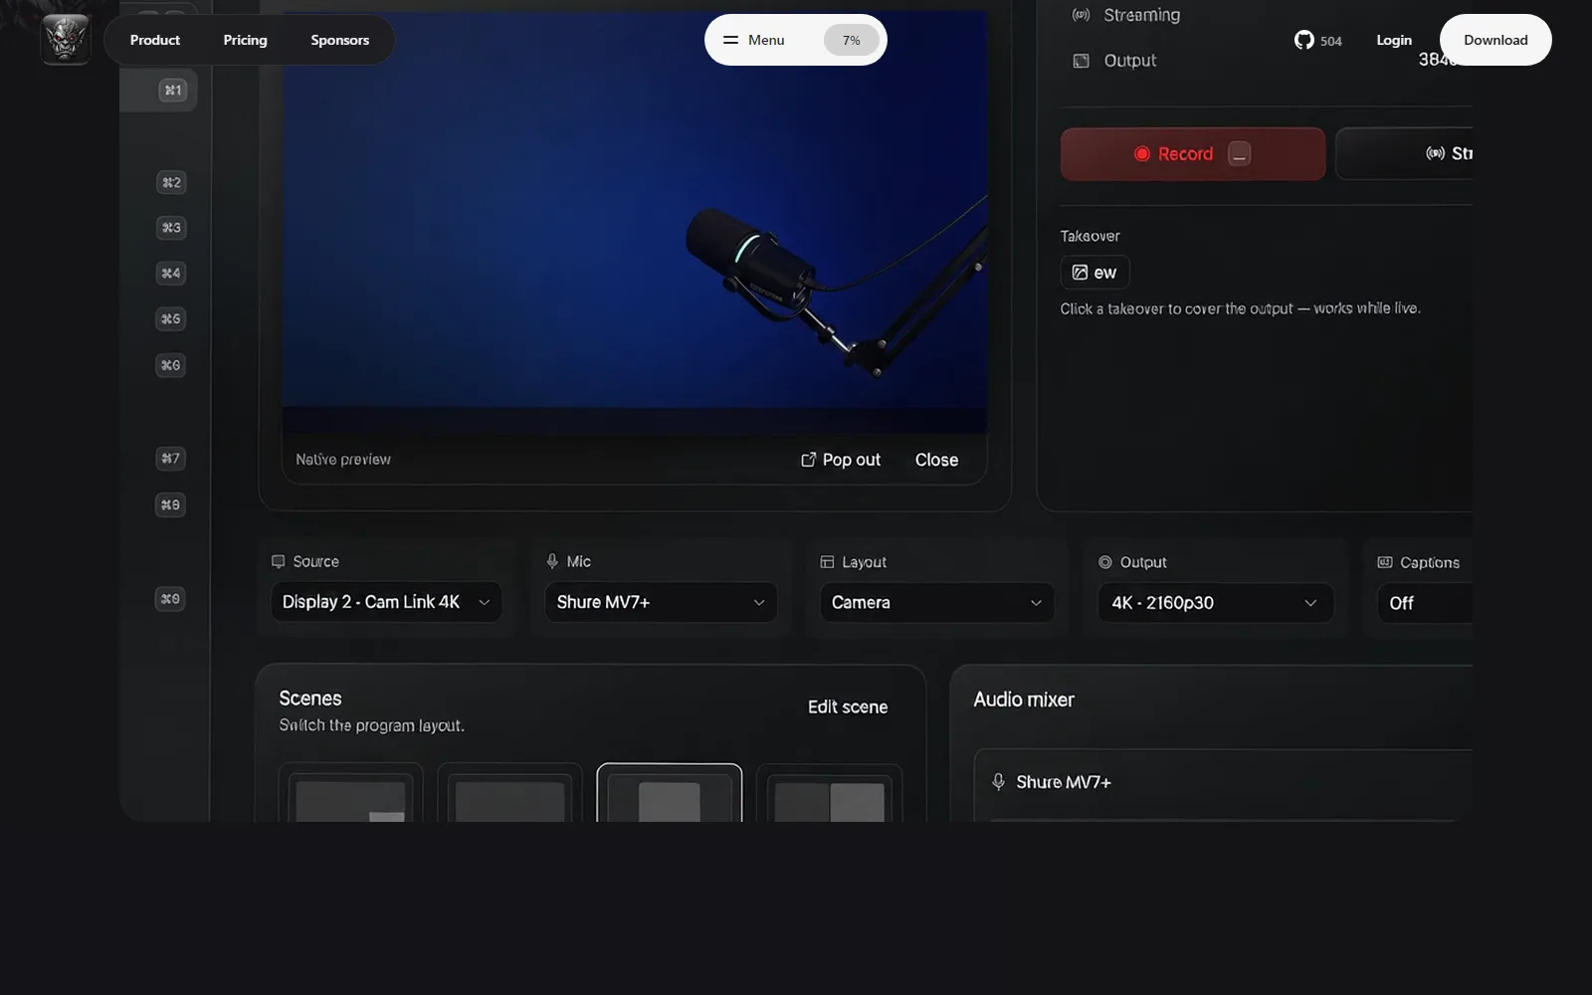Viewport: 1592px width, 995px height.
Task: Open the Menu pill in the header
Action: pyautogui.click(x=795, y=40)
